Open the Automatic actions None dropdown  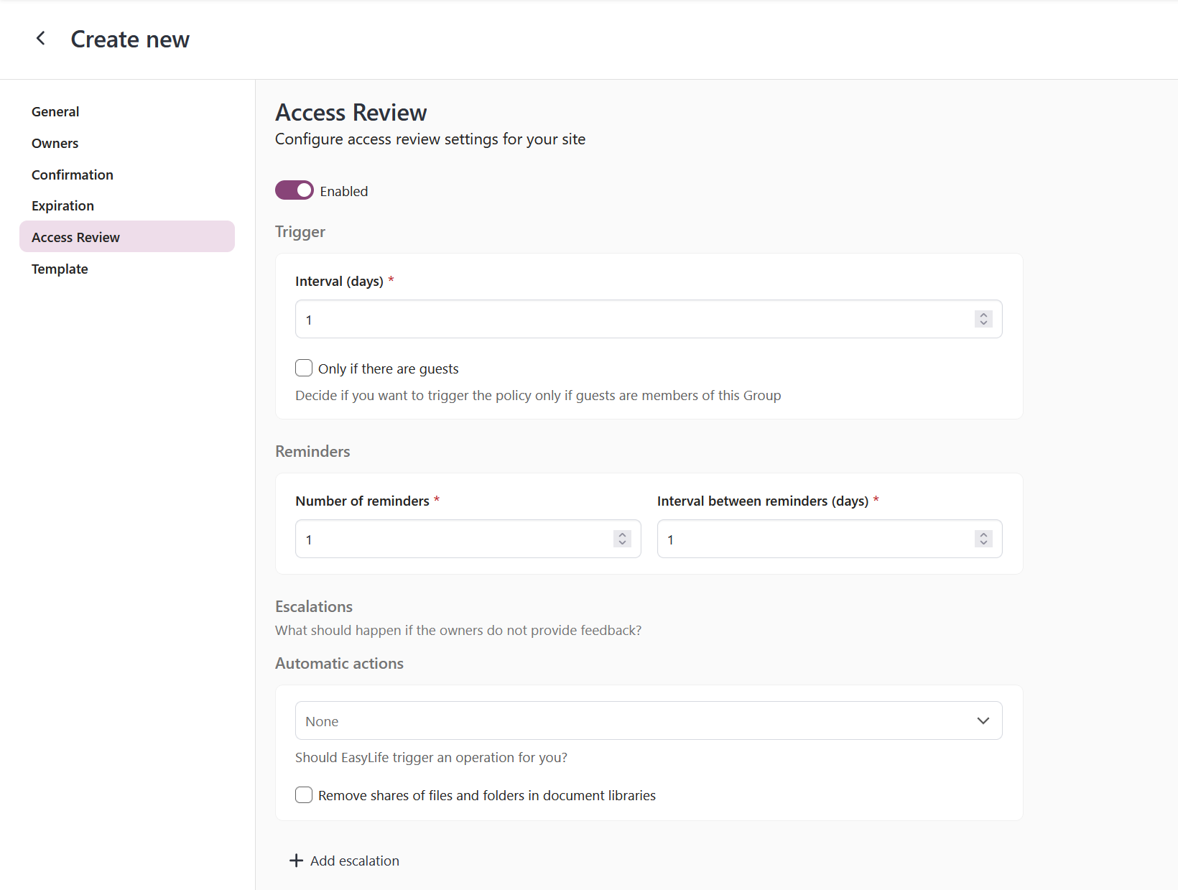pyautogui.click(x=648, y=720)
